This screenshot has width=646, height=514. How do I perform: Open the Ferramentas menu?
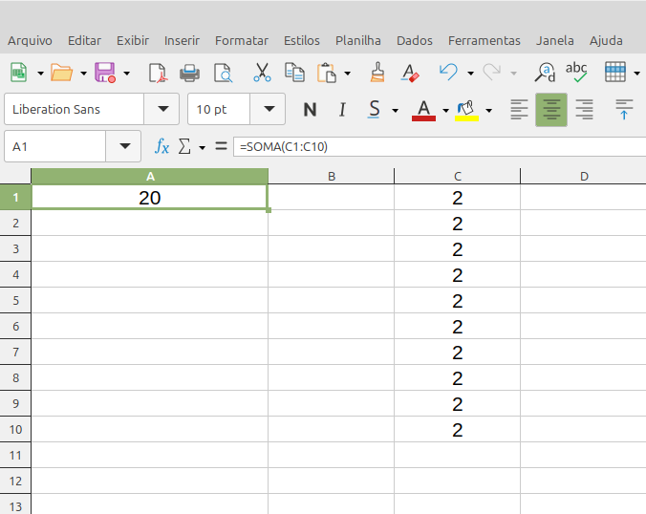coord(484,40)
